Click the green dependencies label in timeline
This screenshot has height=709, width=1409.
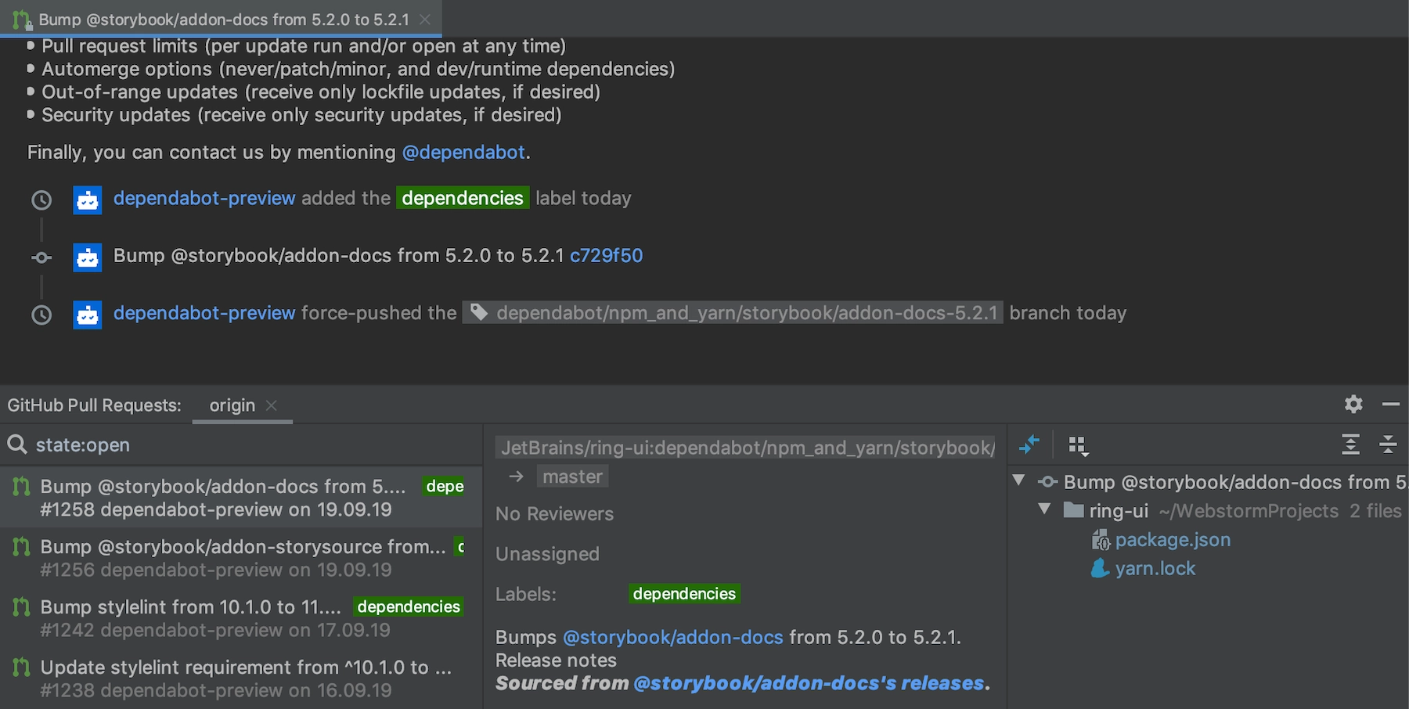click(463, 198)
